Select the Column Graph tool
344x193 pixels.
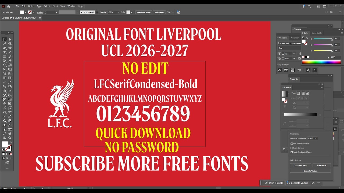[x=5, y=91]
